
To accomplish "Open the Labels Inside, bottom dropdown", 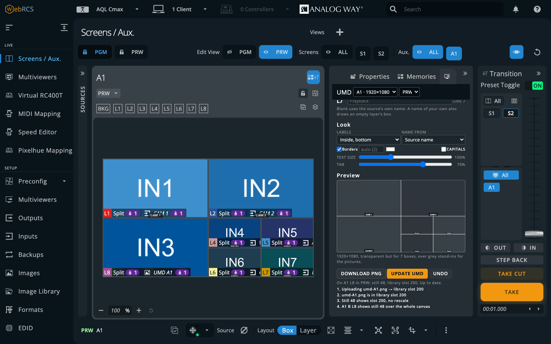I will coord(368,140).
